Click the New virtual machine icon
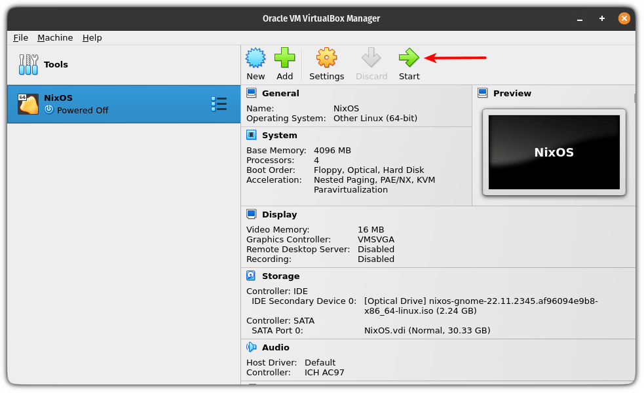The height and width of the screenshot is (393, 644). tap(256, 58)
